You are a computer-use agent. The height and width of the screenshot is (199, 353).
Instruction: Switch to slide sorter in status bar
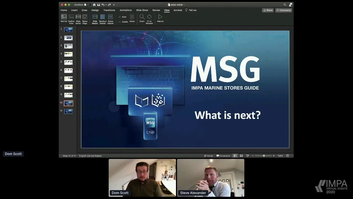241,156
